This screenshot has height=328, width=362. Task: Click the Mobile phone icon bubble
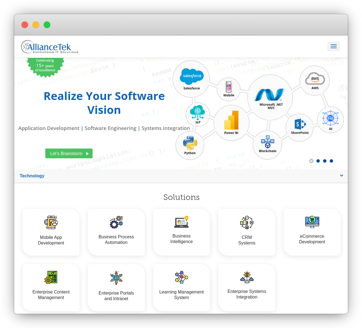(229, 89)
